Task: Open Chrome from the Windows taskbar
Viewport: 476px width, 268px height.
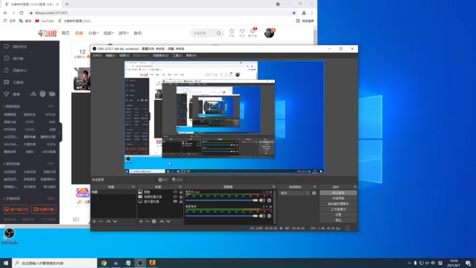Action: [x=104, y=263]
